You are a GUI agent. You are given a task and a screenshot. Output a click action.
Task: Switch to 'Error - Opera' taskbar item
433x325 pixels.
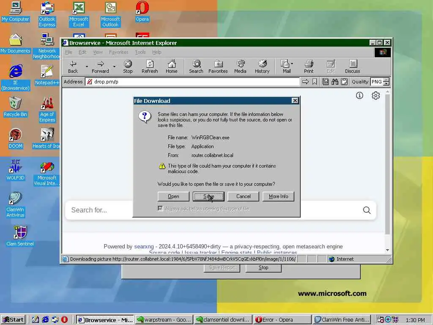(282, 320)
